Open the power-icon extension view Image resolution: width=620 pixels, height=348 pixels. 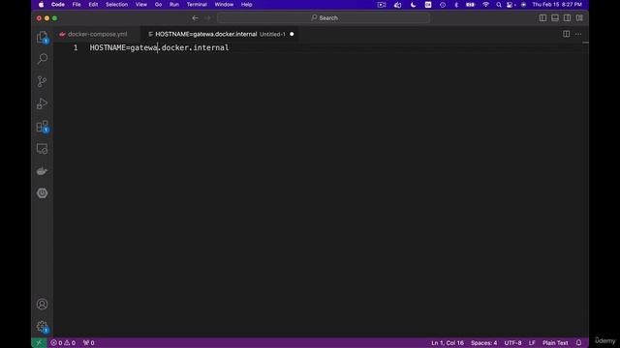coord(42,193)
